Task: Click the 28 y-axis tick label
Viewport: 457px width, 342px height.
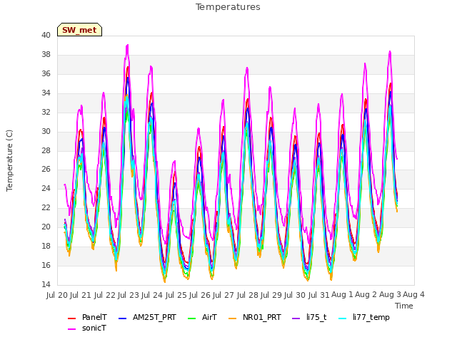Action: 46,150
